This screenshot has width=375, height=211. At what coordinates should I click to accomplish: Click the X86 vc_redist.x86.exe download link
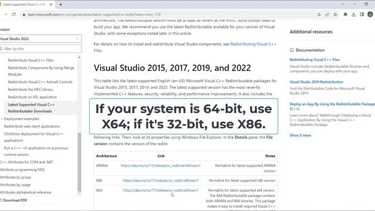tap(160, 181)
